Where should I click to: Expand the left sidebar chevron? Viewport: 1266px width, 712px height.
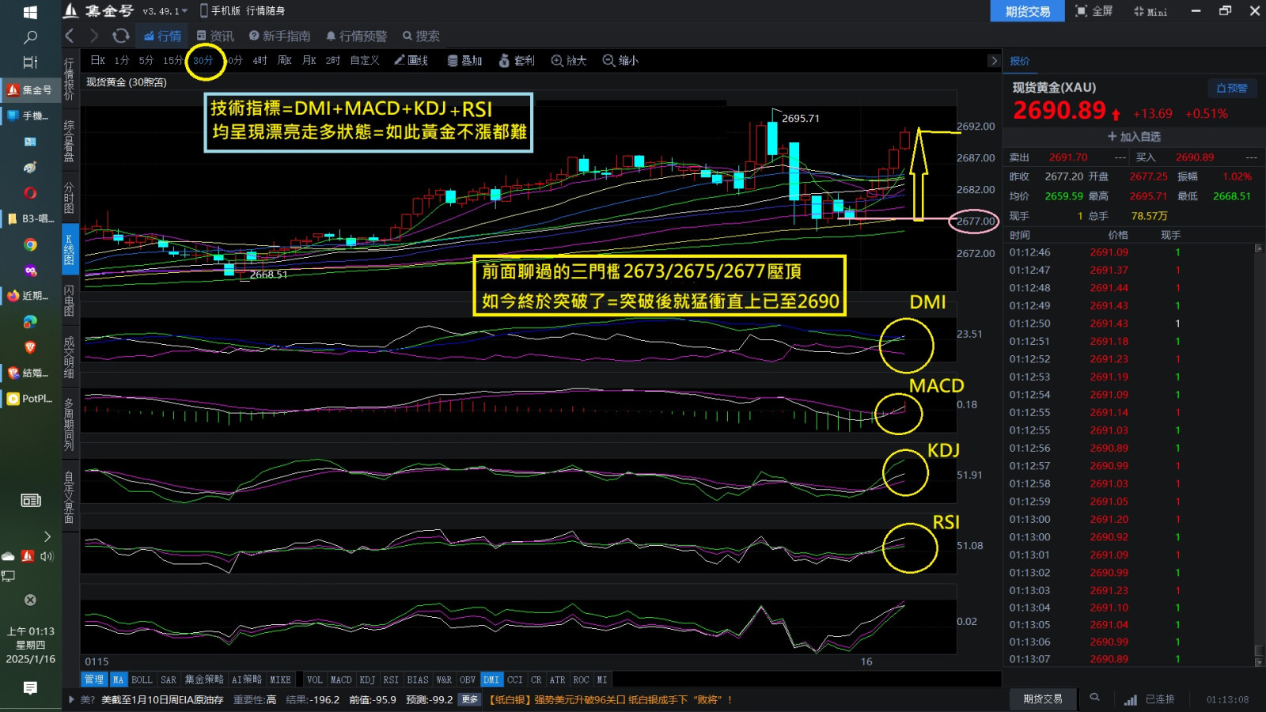tap(47, 536)
